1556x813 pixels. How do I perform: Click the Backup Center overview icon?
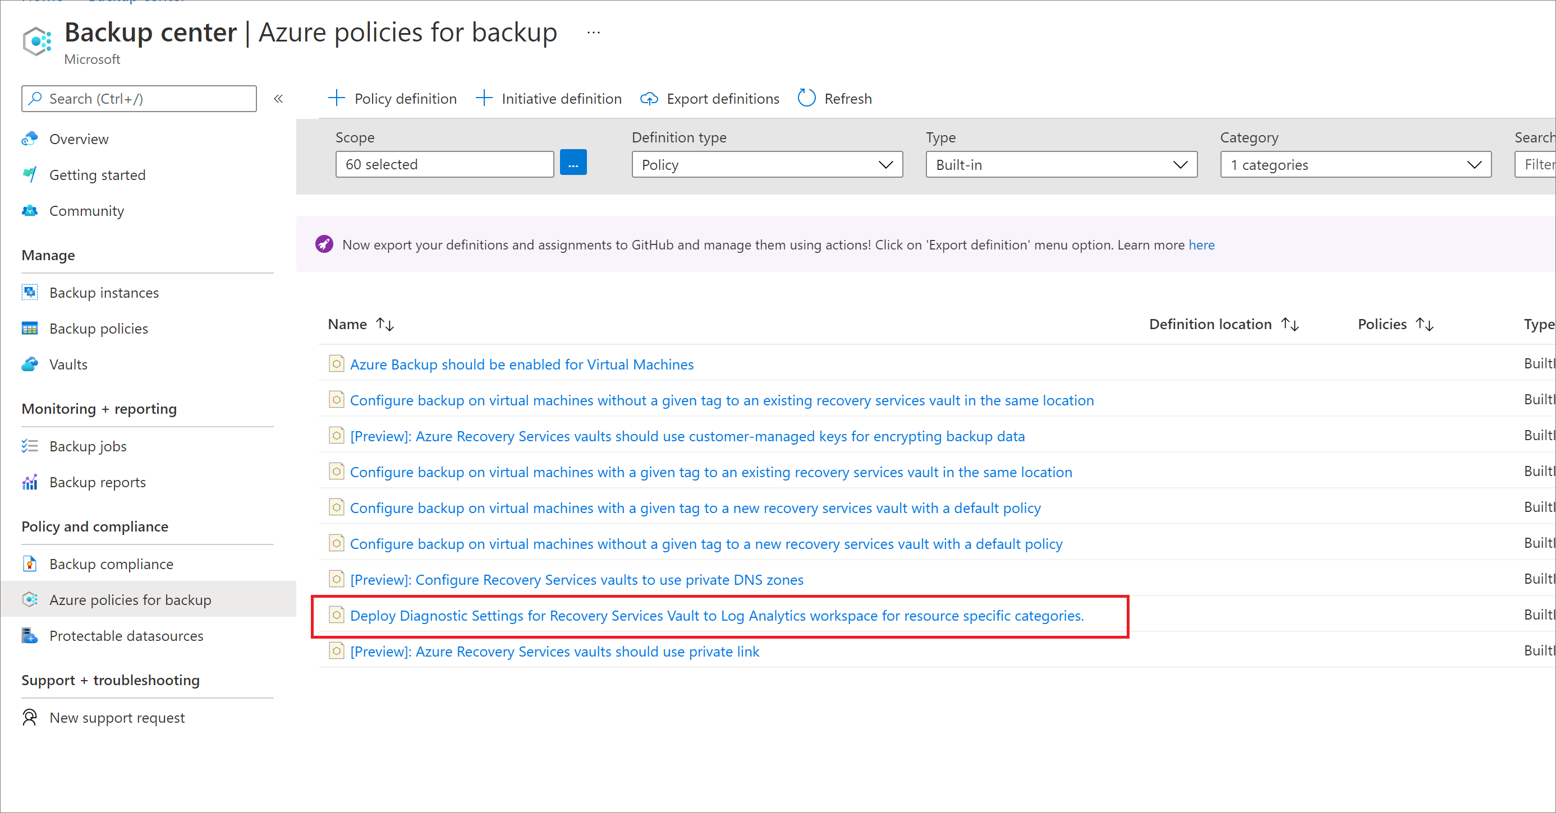pos(30,138)
